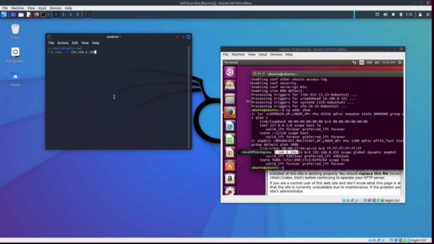Open the Amazon launcher icon in Ubuntu
Viewport: 434px width, 244px height.
[x=230, y=179]
